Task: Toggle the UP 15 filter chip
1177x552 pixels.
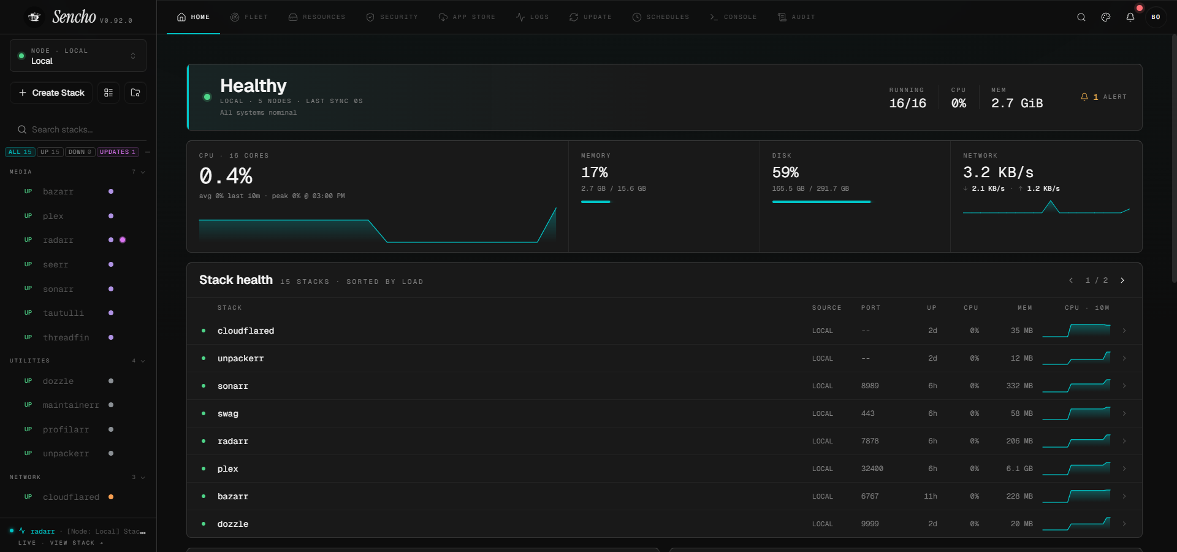Action: (50, 152)
